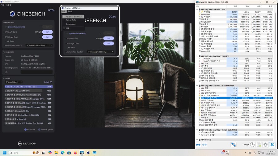Image resolution: width=278 pixels, height=156 pixels.
Task: Click the GPU System Requirements link
Action: pos(16,27)
